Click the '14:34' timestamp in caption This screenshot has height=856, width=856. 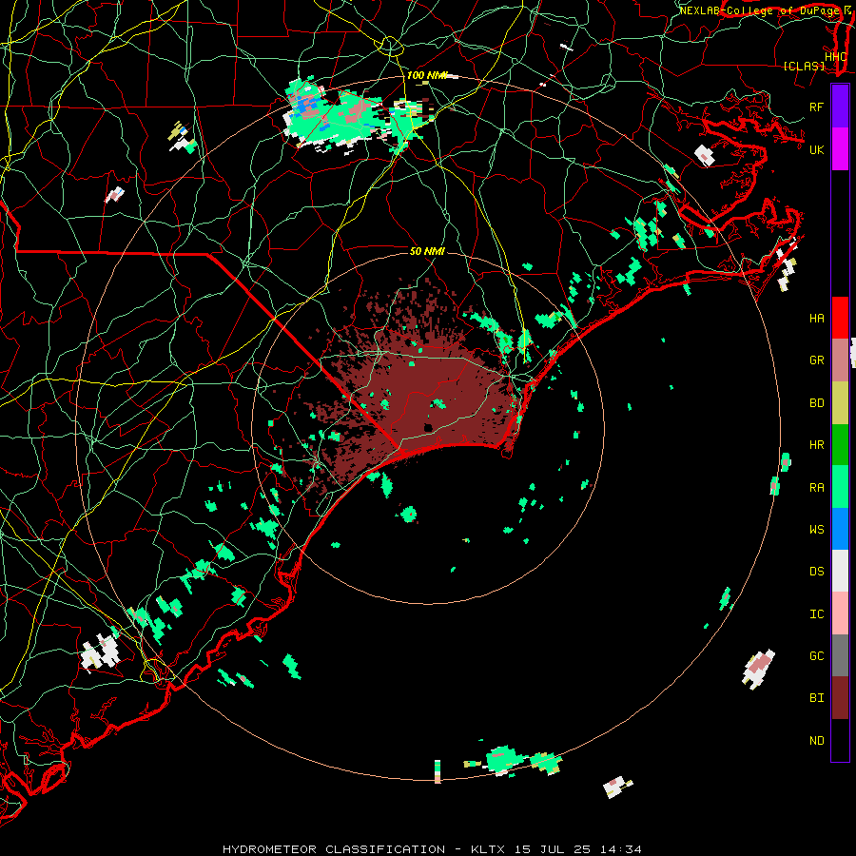[620, 849]
